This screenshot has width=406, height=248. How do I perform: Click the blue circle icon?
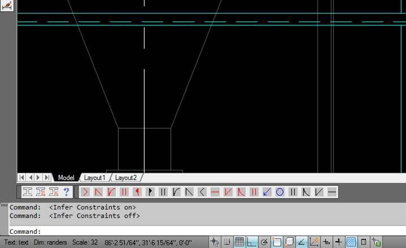pos(280,192)
